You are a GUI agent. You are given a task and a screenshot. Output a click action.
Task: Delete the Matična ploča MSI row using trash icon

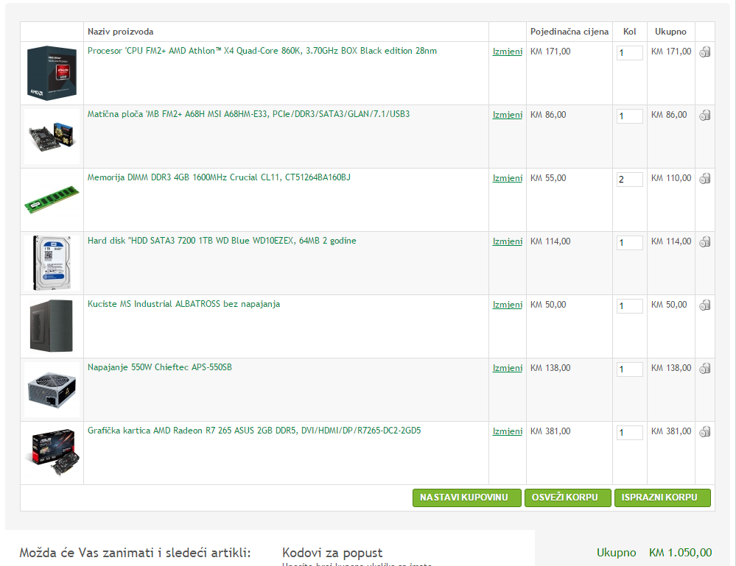point(704,115)
